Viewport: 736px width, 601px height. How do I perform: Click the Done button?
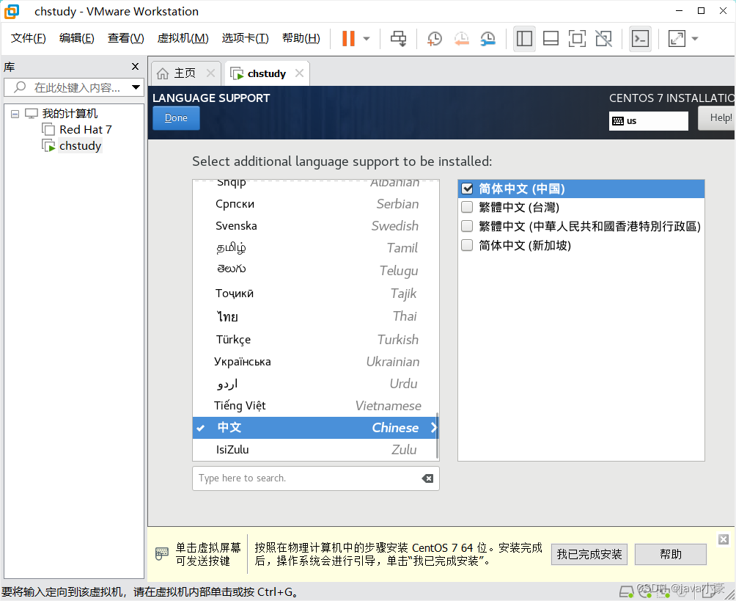pyautogui.click(x=176, y=118)
